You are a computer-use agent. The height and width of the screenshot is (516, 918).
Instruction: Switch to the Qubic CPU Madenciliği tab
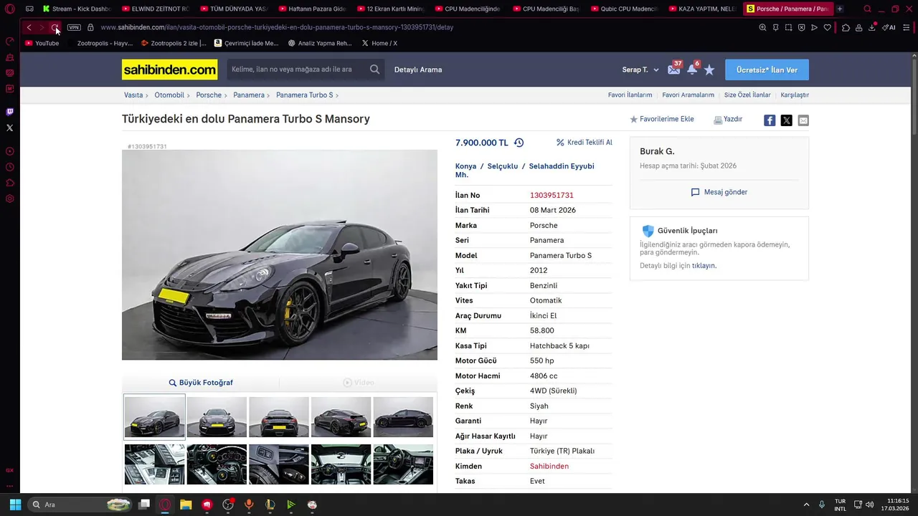624,9
